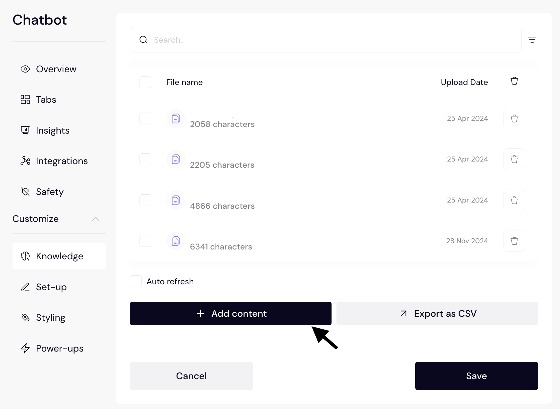Click the Safety shield icon

click(25, 192)
